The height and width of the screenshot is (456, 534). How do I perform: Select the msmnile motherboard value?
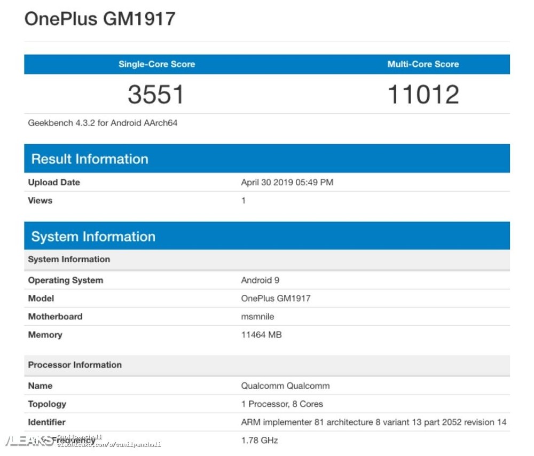(257, 317)
